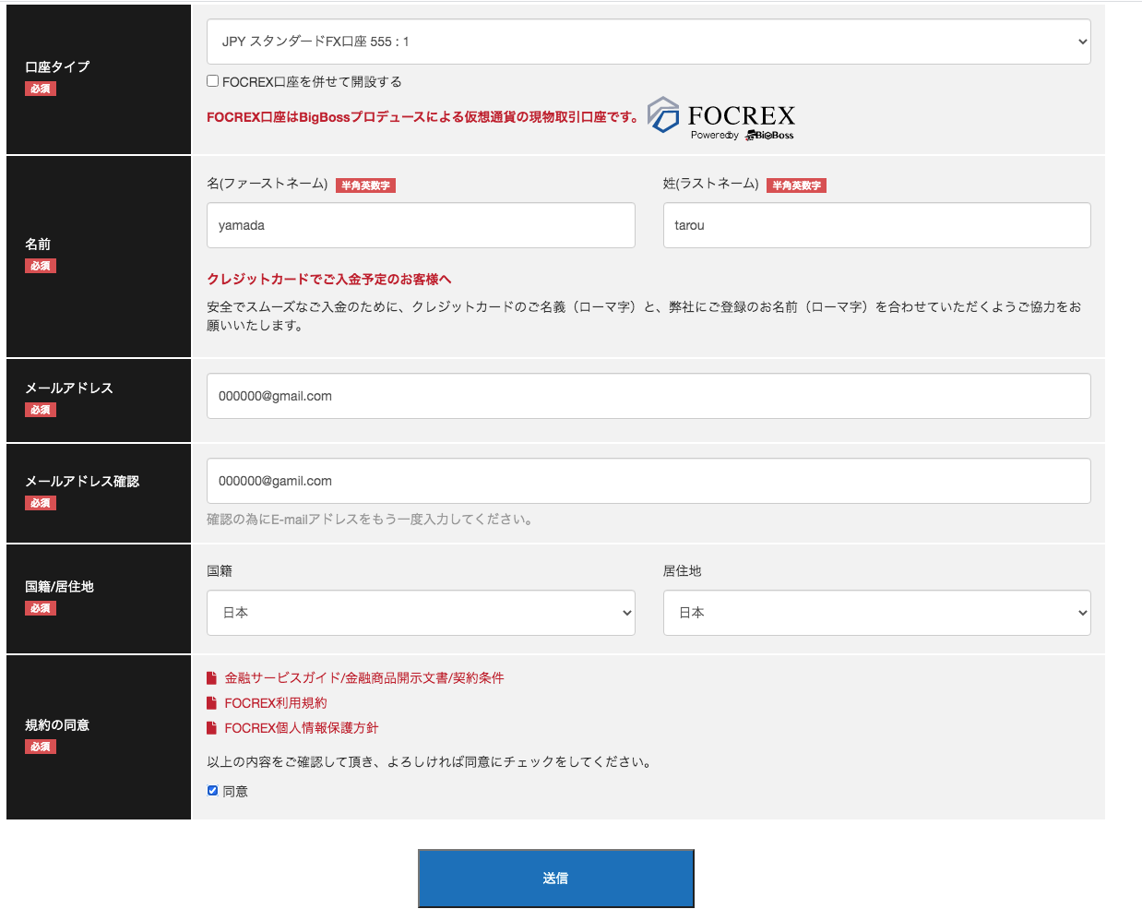Edit the last name field containing tarou

pos(876,225)
